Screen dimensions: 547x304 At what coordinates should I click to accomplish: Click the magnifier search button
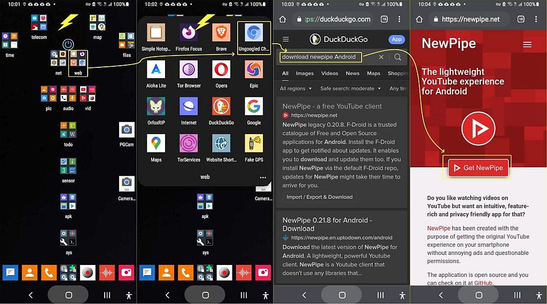click(x=397, y=57)
